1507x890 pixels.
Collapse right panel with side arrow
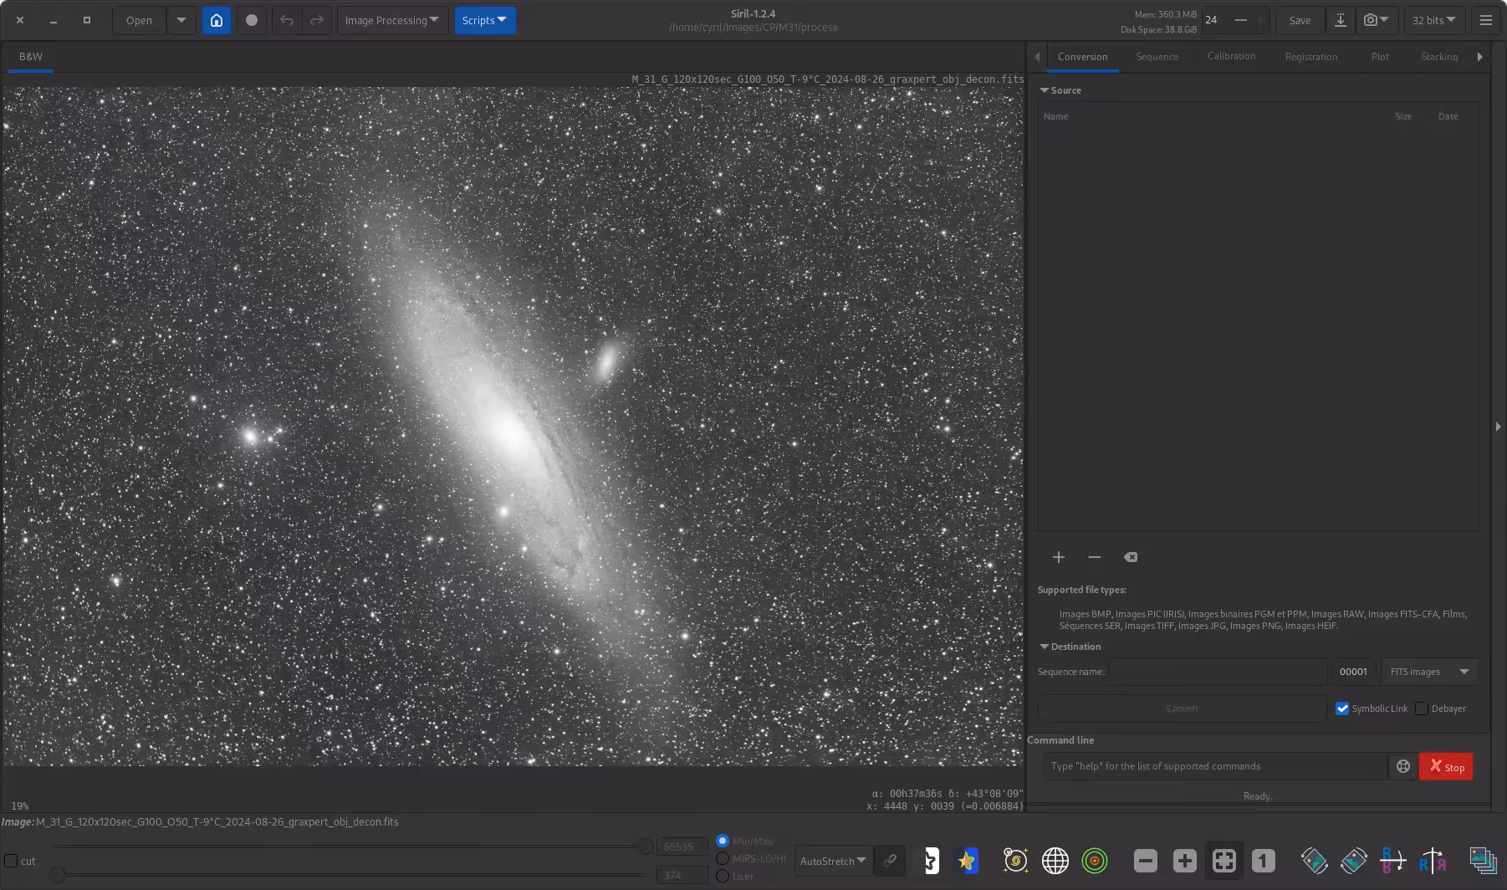(x=1498, y=427)
